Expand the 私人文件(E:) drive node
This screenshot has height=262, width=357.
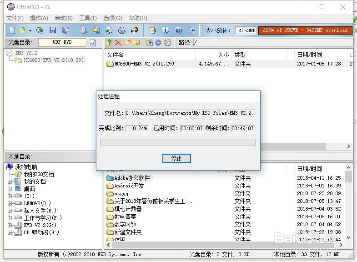click(x=10, y=211)
